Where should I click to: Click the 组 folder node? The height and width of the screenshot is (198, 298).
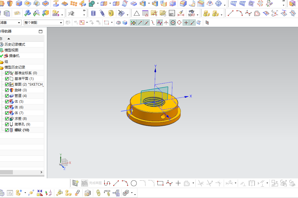(6, 62)
